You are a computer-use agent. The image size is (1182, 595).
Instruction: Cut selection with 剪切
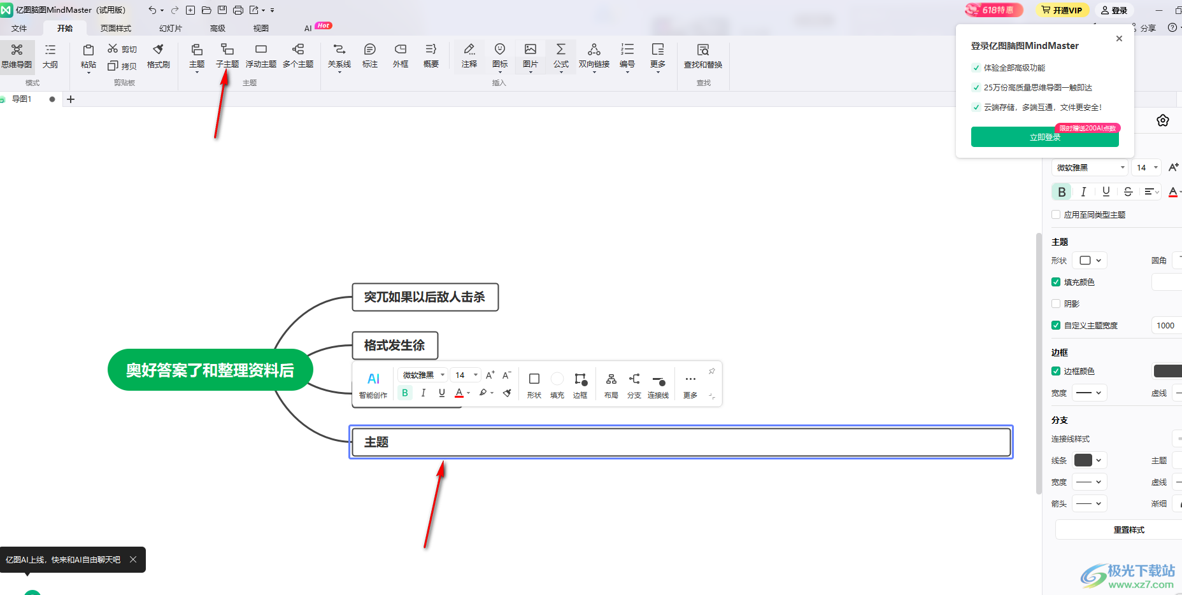click(x=122, y=49)
